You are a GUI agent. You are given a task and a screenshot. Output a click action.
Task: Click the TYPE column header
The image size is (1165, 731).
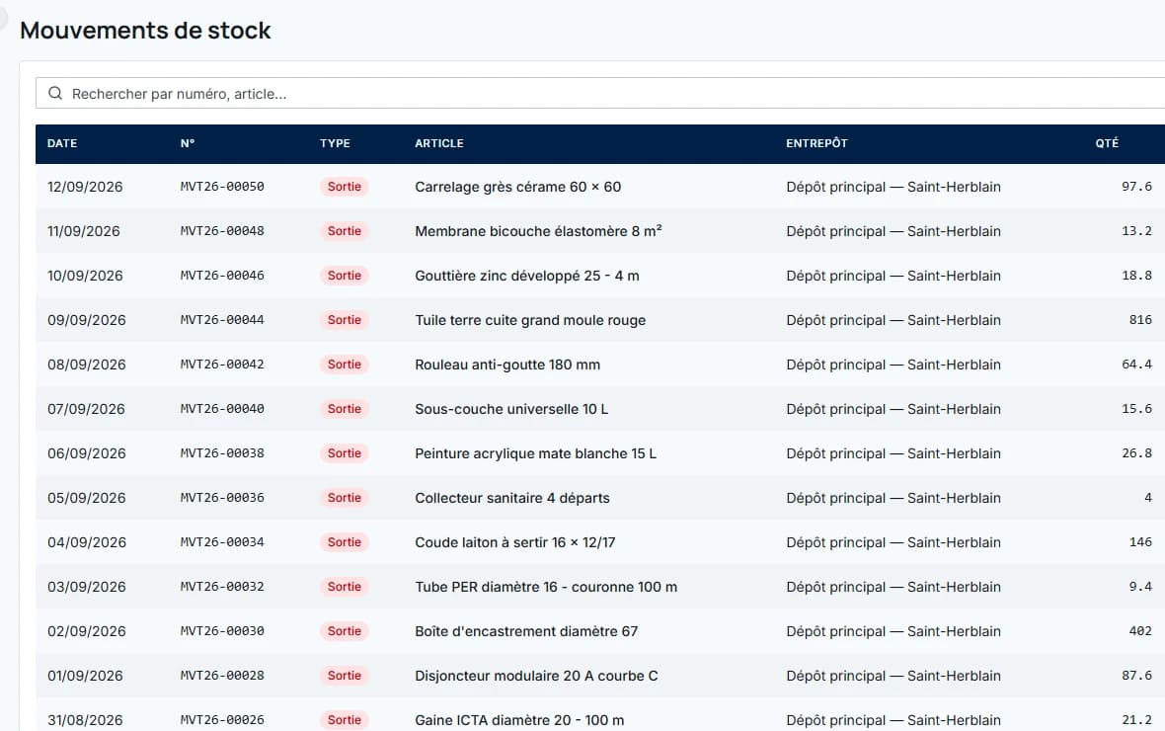pos(335,143)
